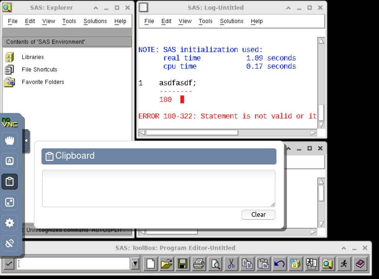Open a file using the folder icon
The image size is (379, 279).
pyautogui.click(x=166, y=264)
